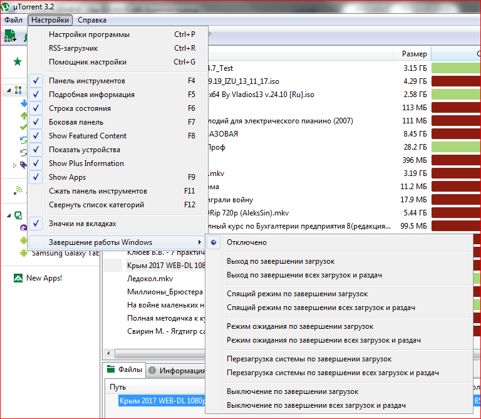Viewport: 481px width, 419px height.
Task: Select Выход по завершении загрузок
Action: (339, 261)
